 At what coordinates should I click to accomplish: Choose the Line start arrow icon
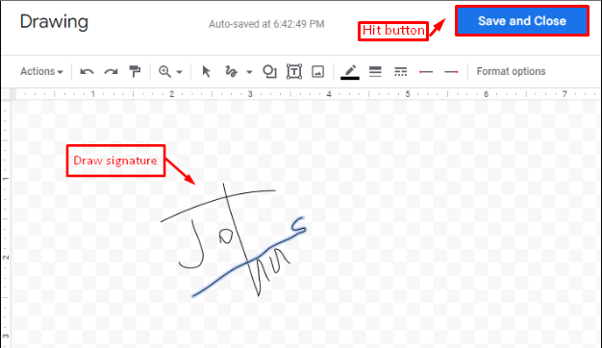426,72
